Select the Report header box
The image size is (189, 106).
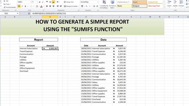pyautogui.click(x=39, y=40)
